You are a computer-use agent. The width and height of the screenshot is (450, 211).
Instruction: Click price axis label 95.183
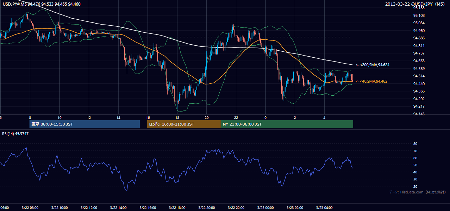point(419,8)
